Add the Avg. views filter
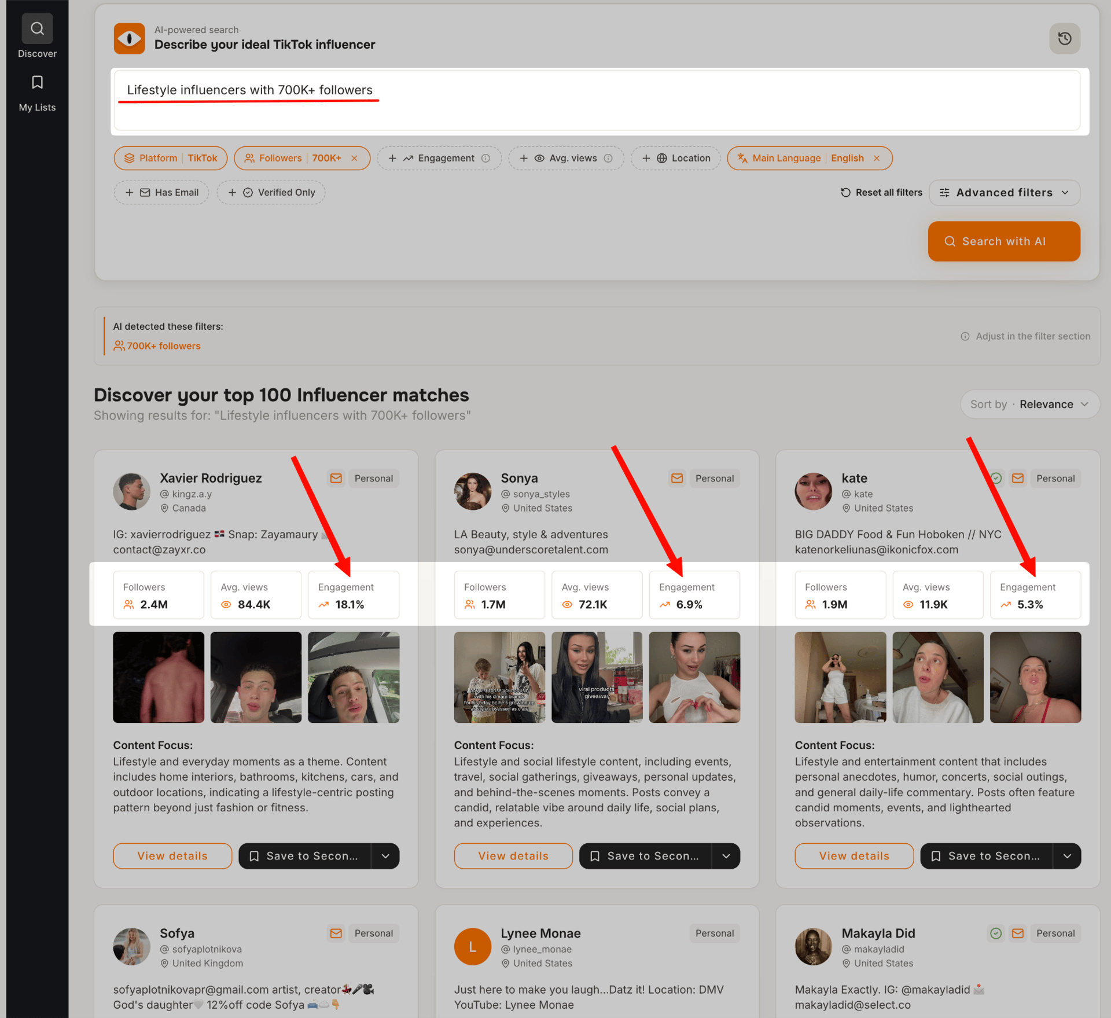 (566, 158)
